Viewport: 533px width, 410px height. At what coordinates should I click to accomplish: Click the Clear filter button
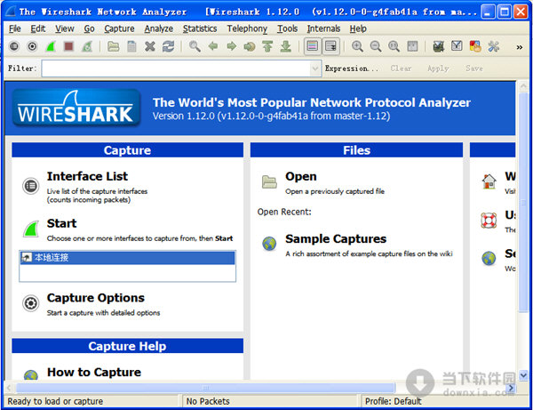click(x=401, y=68)
